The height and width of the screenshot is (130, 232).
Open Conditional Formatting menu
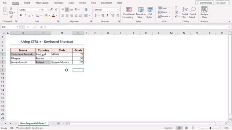click(129, 13)
